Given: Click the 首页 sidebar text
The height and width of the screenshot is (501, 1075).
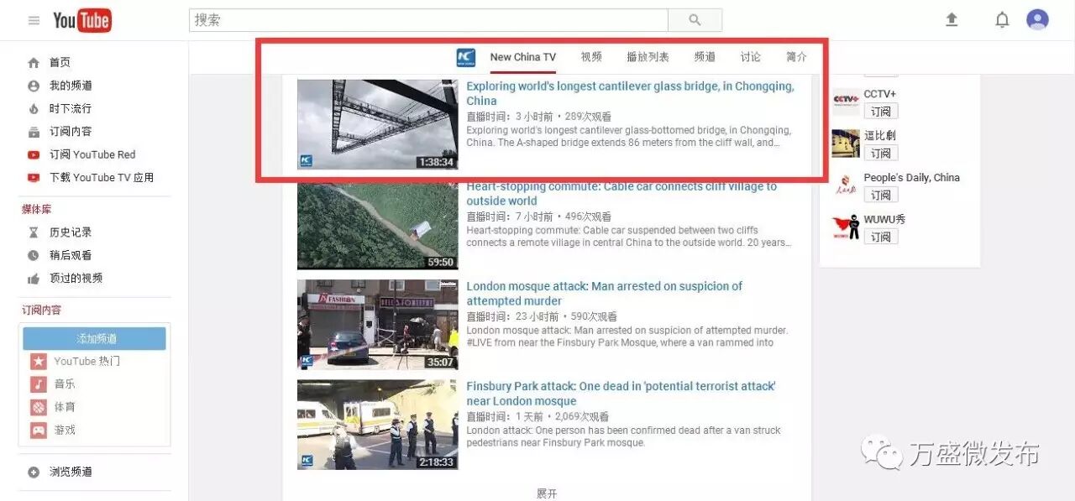Looking at the screenshot, I should pyautogui.click(x=60, y=63).
